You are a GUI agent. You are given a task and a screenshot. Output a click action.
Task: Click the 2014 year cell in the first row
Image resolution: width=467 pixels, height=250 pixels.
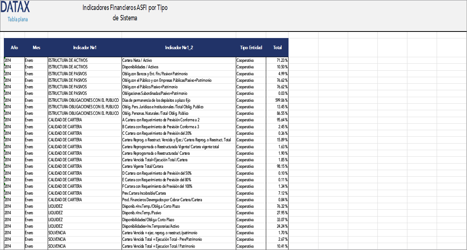coord(8,60)
